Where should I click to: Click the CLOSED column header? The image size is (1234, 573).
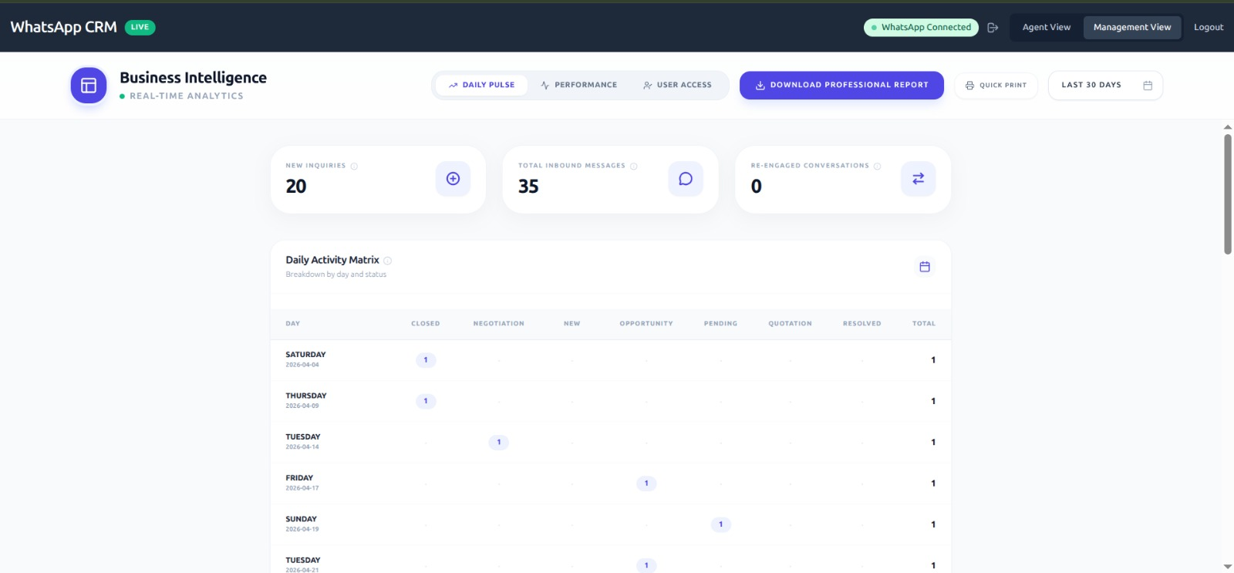(426, 324)
